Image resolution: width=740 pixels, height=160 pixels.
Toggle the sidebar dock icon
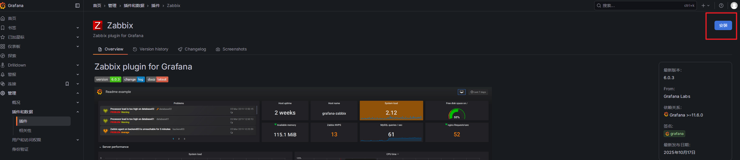point(77,6)
